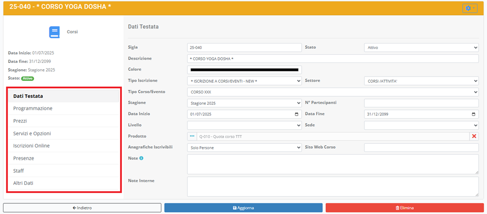Viewport: 487px width, 214px height.
Task: Open the Prezzi section
Action: click(x=20, y=121)
